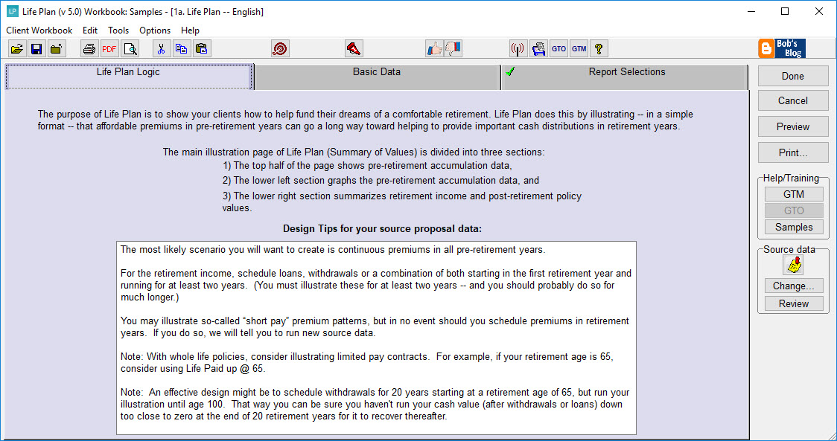Visit Bob's Blog

pos(782,48)
